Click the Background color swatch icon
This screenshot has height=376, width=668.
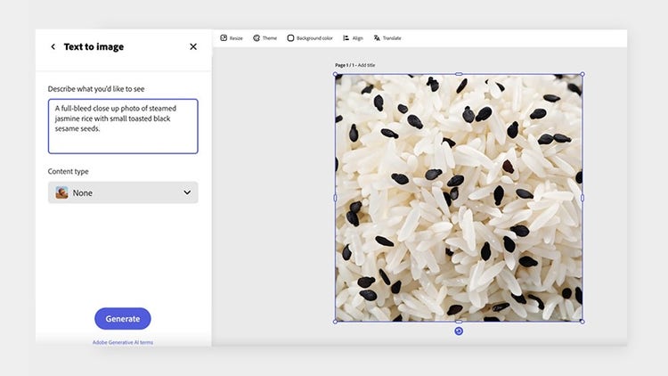290,38
